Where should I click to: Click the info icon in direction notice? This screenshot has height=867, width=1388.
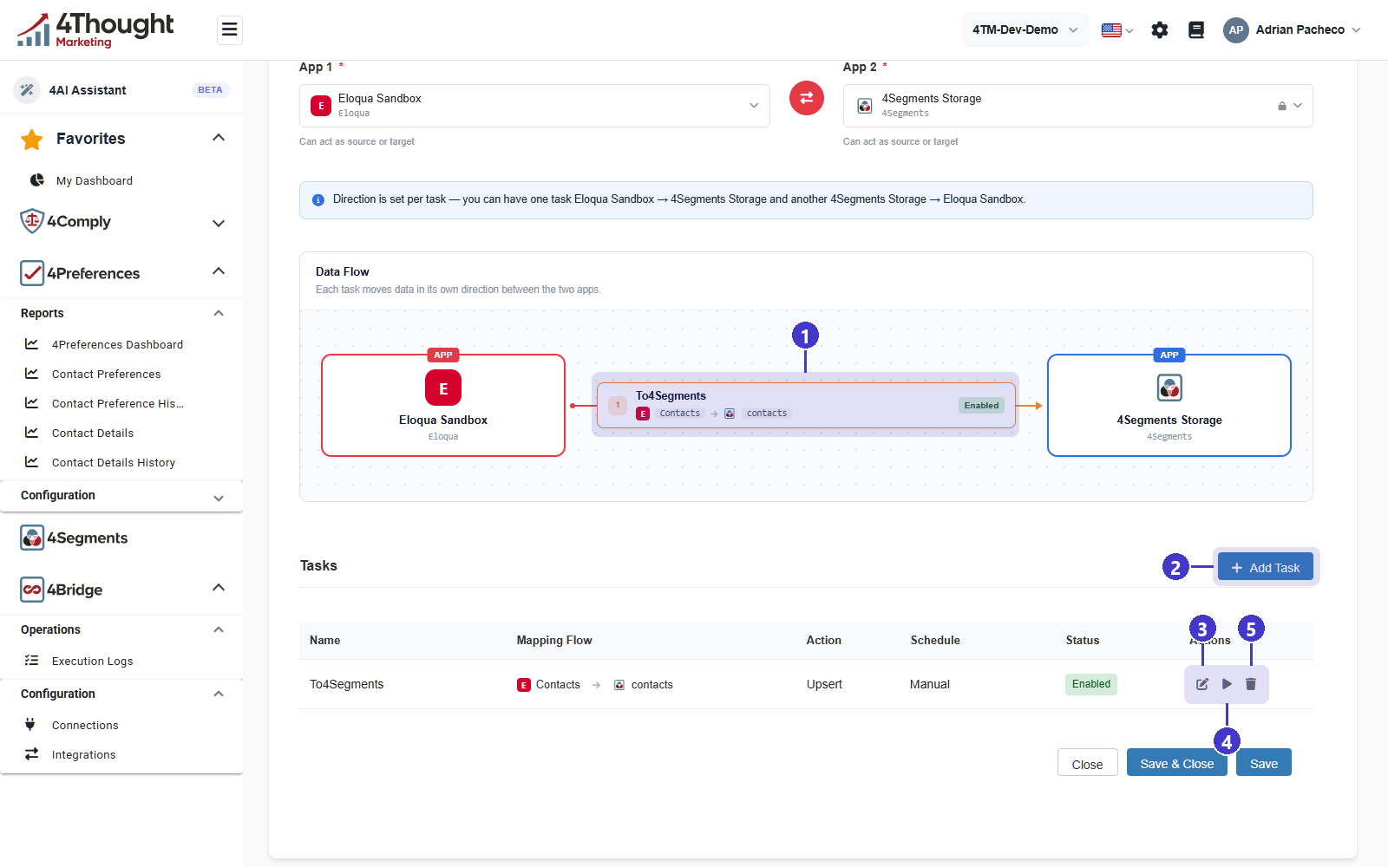click(318, 199)
